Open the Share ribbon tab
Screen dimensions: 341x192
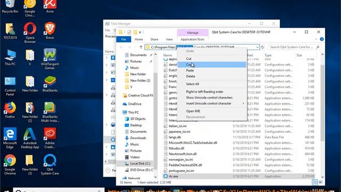coord(154,39)
